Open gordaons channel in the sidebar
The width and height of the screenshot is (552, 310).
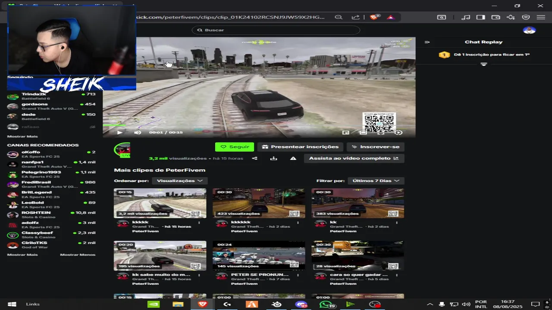click(x=51, y=106)
